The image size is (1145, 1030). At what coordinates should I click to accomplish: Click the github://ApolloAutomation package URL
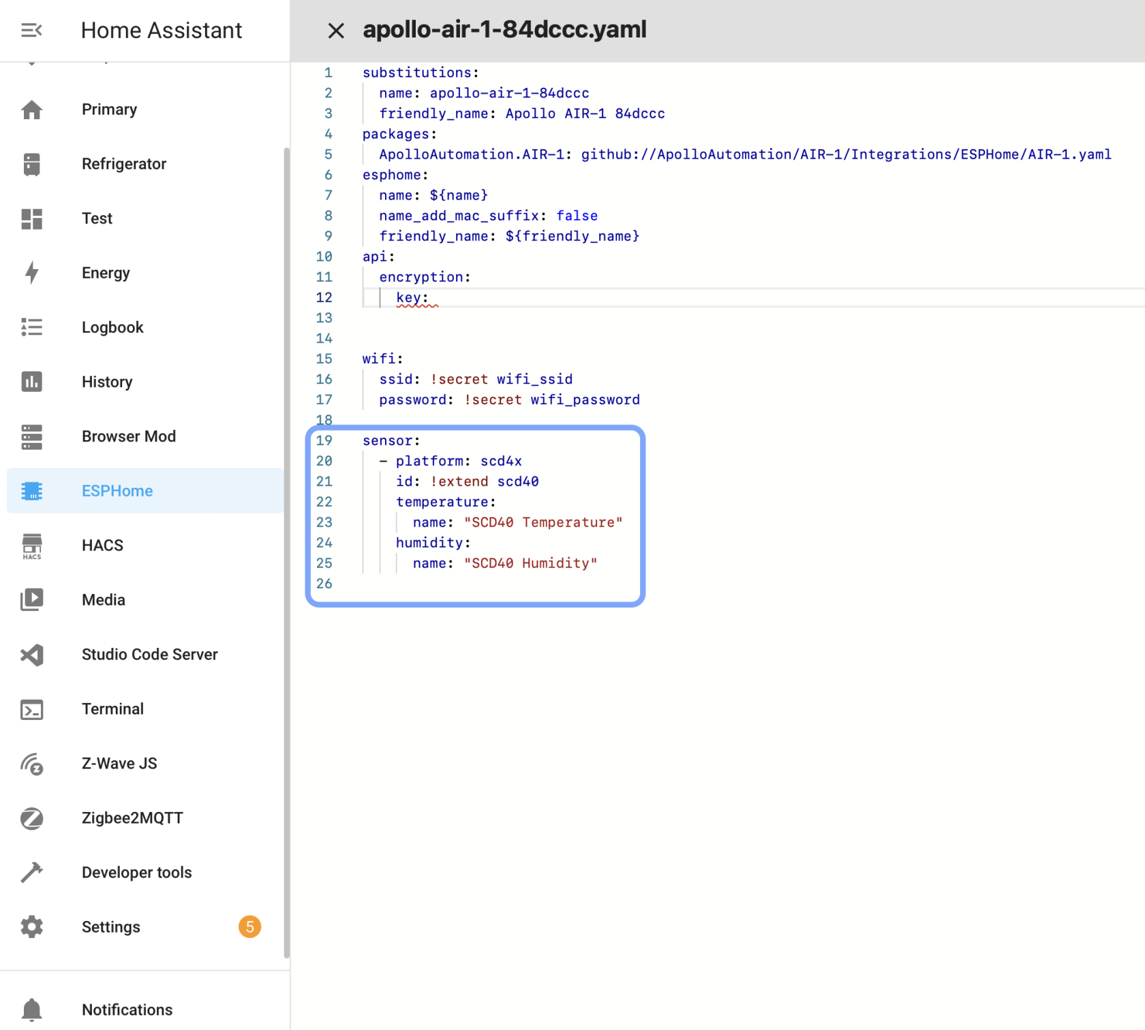846,155
